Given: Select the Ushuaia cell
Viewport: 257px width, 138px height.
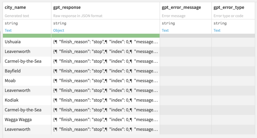Looking at the screenshot, I should (13, 42).
